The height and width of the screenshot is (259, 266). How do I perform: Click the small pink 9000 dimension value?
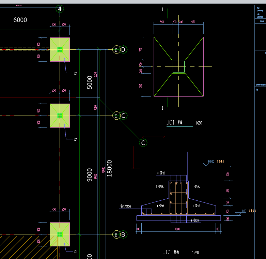pos(95,176)
